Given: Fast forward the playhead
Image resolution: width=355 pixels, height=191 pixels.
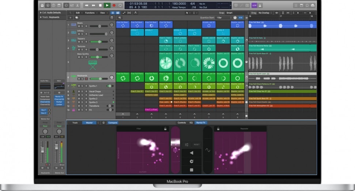Looking at the screenshot, I should (x=93, y=5).
